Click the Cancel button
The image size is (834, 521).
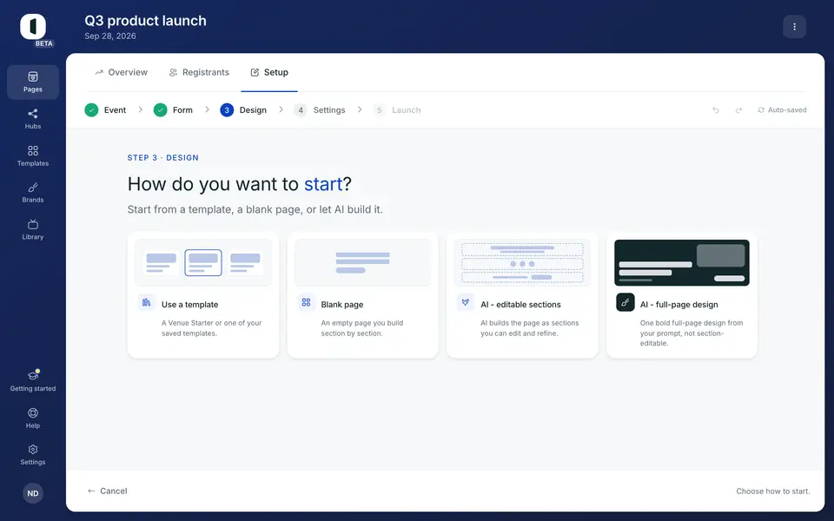click(108, 491)
